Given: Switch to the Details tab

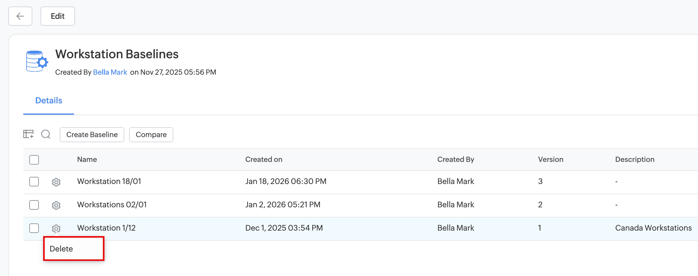Looking at the screenshot, I should [49, 101].
